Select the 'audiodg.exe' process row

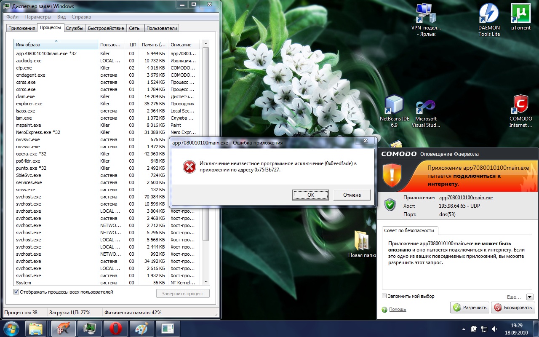pos(108,61)
